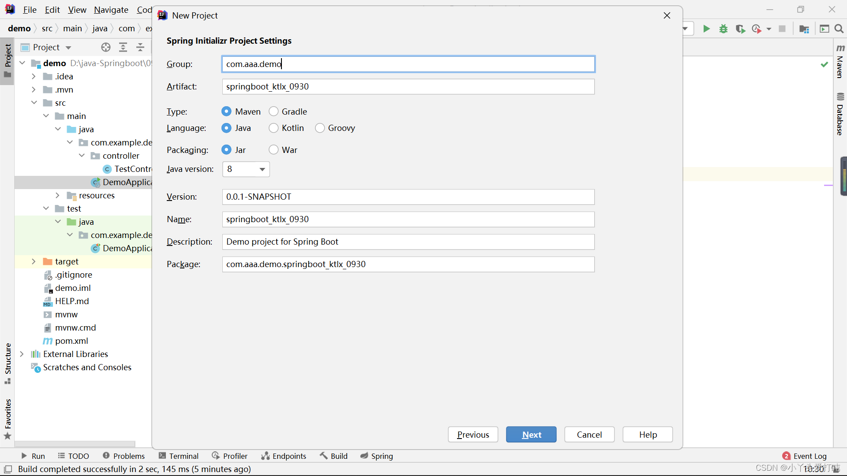Expand the target folder

tap(34, 261)
